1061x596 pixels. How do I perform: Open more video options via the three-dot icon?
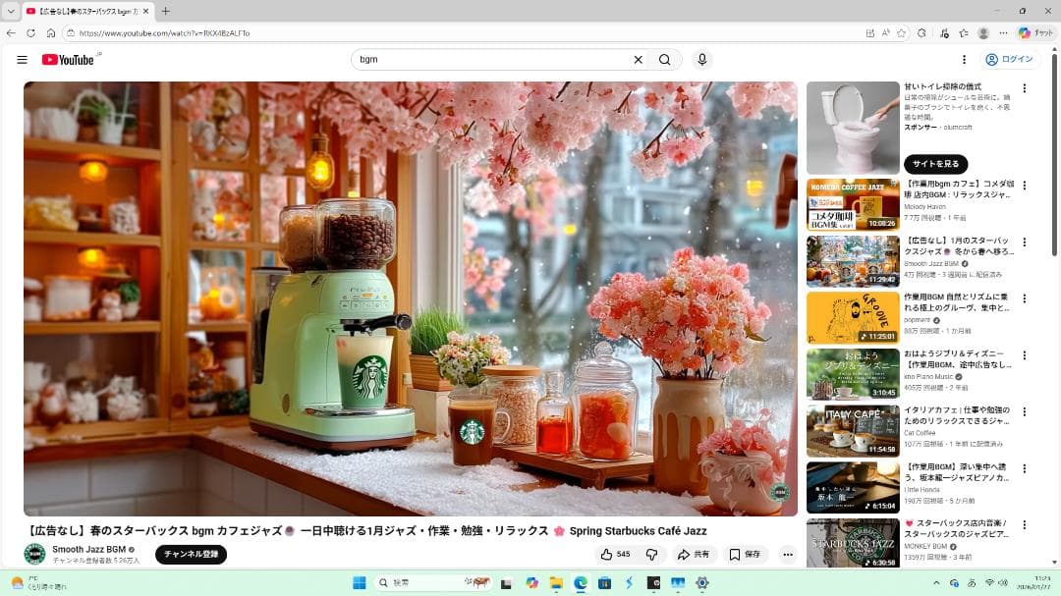pos(786,554)
